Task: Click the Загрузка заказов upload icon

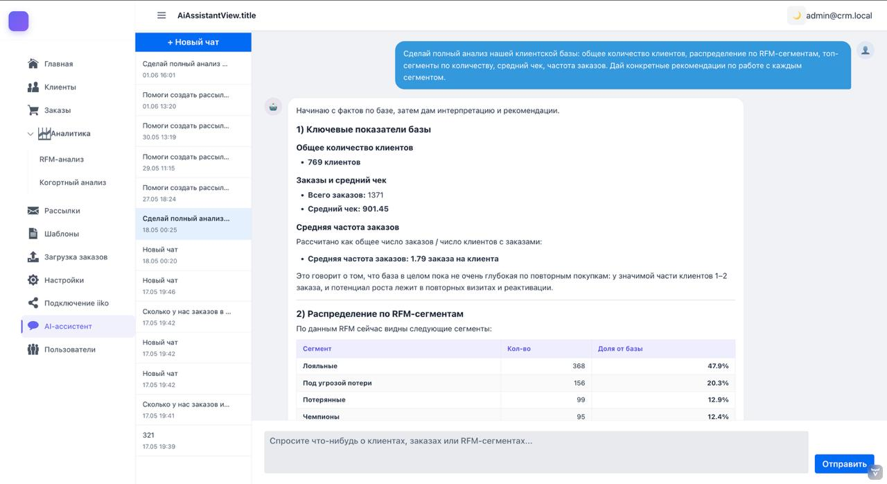Action: click(x=33, y=257)
